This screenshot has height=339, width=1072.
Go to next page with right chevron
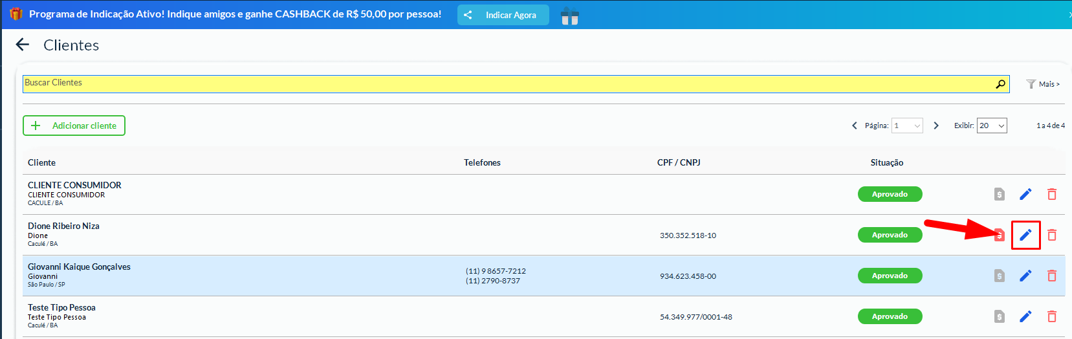(x=935, y=126)
